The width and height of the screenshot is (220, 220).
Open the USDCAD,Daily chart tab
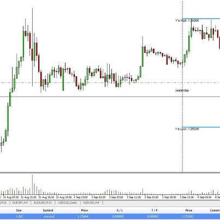[67, 203]
